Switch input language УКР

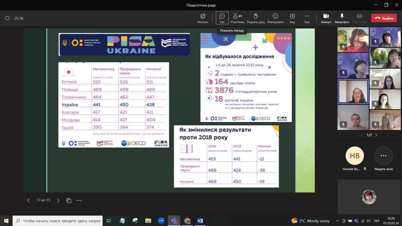pyautogui.click(x=376, y=221)
